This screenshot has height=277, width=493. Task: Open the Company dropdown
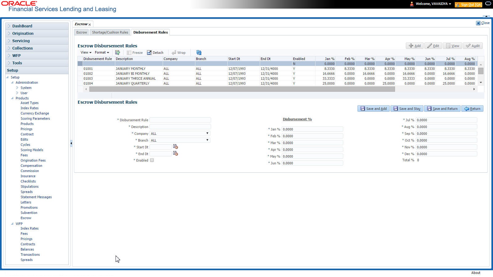[x=180, y=134]
